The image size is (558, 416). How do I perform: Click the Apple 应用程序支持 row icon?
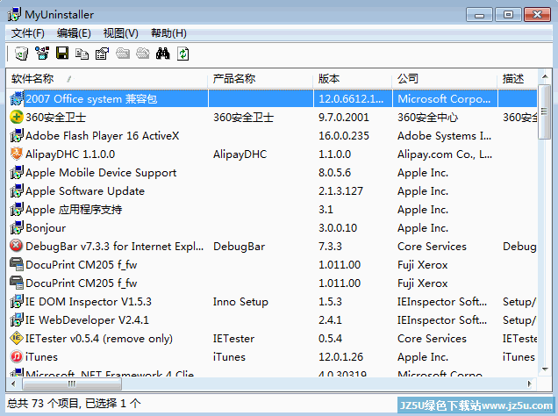pyautogui.click(x=17, y=209)
